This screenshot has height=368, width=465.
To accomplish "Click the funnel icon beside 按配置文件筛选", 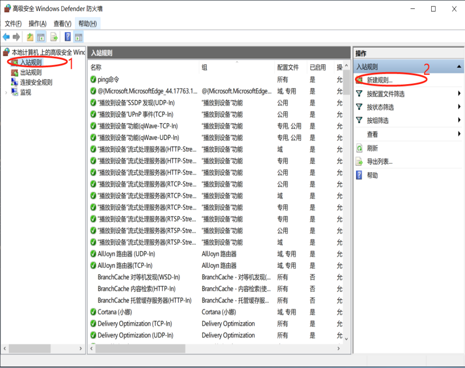I will click(359, 94).
